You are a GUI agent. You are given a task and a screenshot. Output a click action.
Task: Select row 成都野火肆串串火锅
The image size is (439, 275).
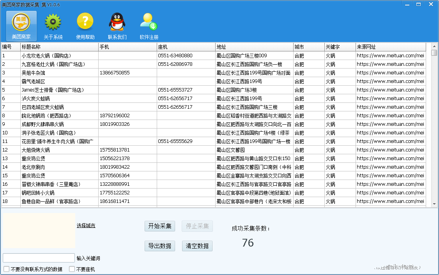point(214,124)
